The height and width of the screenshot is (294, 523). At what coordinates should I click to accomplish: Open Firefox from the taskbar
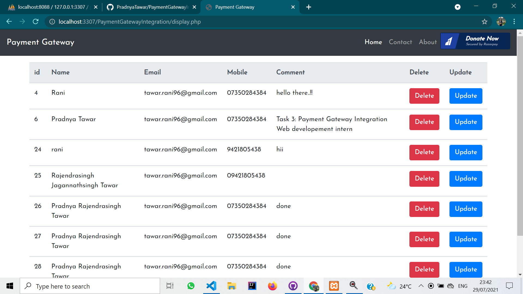coord(272,286)
